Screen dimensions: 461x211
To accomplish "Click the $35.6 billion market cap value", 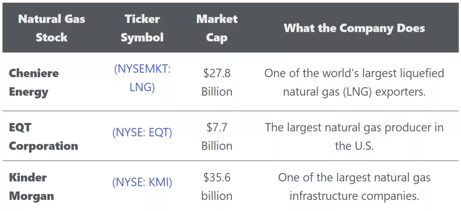I will [x=217, y=187].
